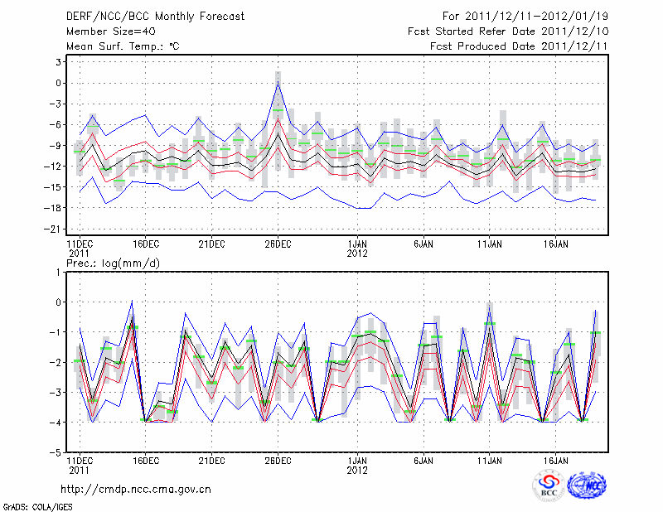Click the -21 label on temperature y-axis
Viewport: 663px width, 512px height.
[56, 229]
